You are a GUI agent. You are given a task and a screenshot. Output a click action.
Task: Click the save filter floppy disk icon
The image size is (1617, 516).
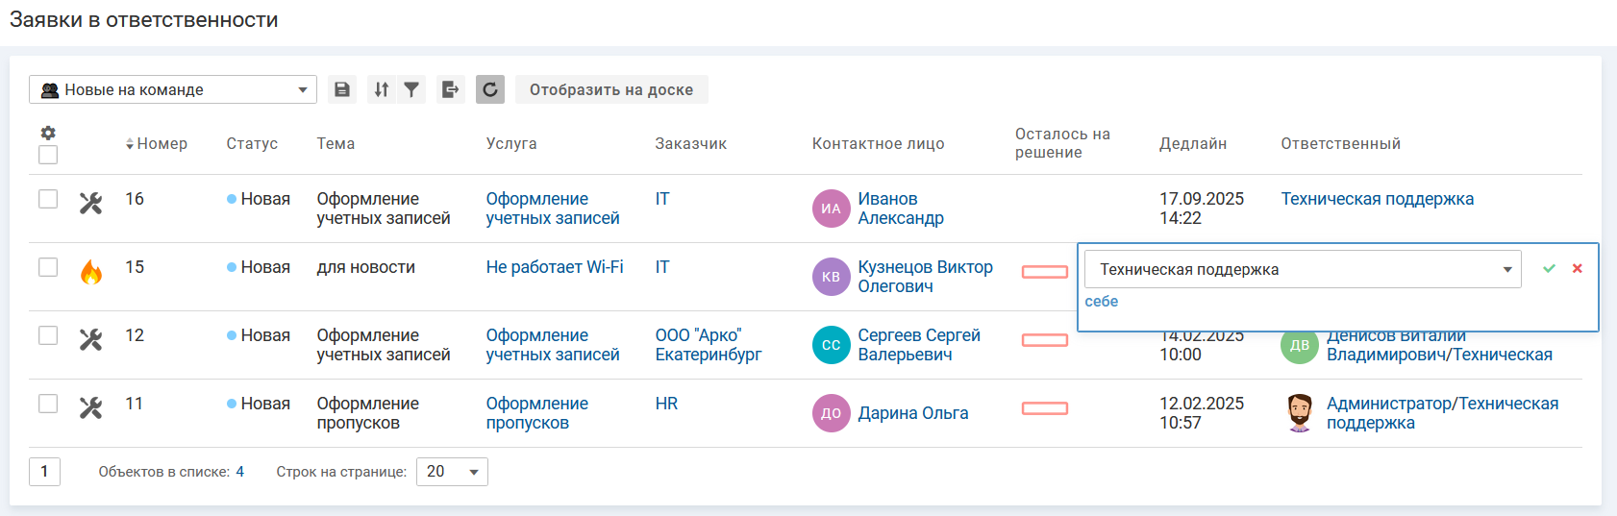341,89
